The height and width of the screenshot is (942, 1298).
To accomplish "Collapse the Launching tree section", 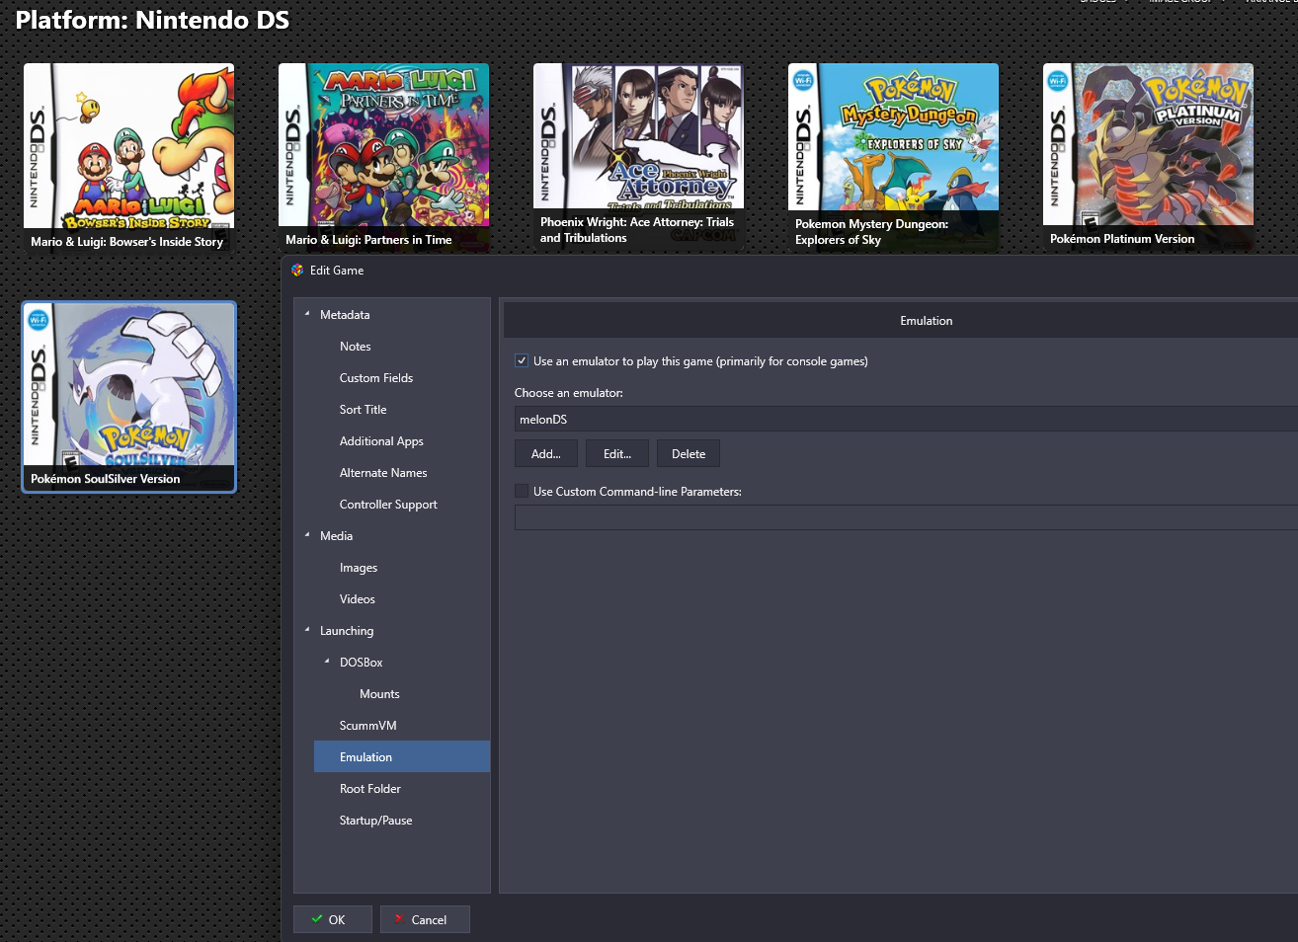I will (x=307, y=630).
